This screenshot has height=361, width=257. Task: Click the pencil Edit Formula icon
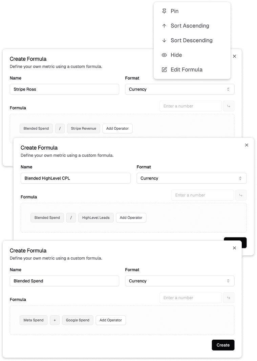(164, 69)
